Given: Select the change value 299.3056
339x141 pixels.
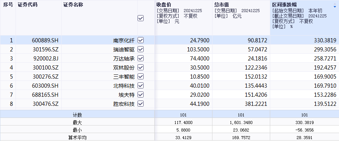Looking at the screenshot, I should (325, 50).
